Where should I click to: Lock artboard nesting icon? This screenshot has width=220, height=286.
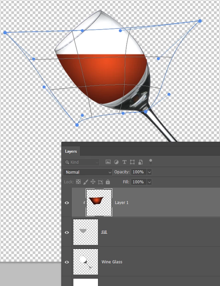[100, 182]
